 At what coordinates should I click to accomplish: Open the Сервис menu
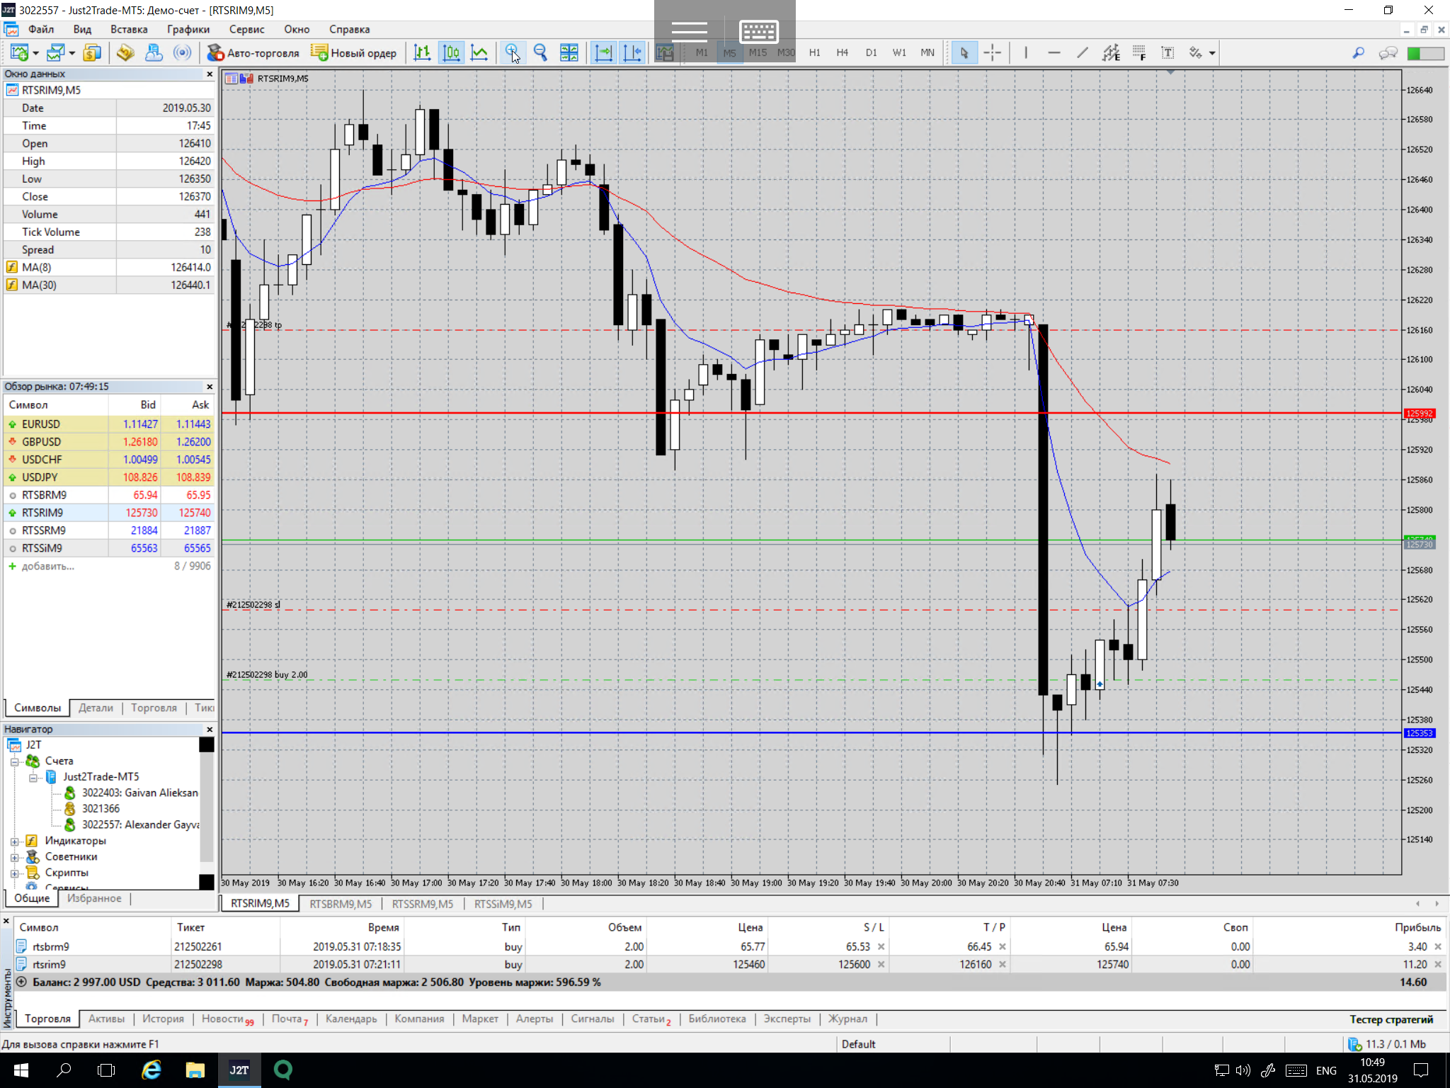[246, 29]
